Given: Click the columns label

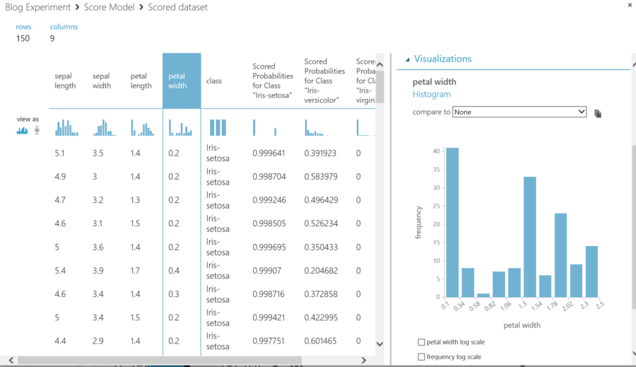Looking at the screenshot, I should pyautogui.click(x=64, y=27).
